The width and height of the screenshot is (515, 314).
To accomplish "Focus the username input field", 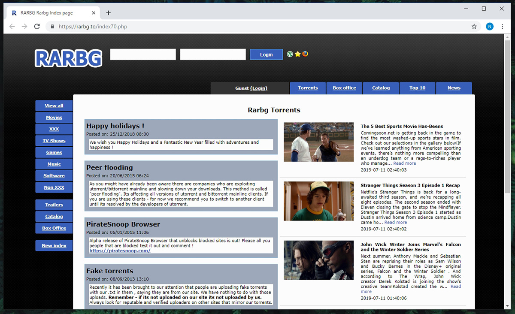I will tap(143, 54).
